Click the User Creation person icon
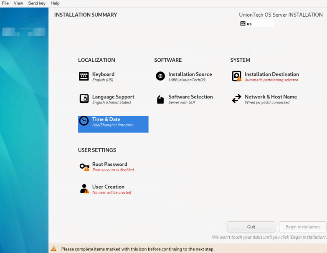This screenshot has width=327, height=253. click(x=84, y=189)
